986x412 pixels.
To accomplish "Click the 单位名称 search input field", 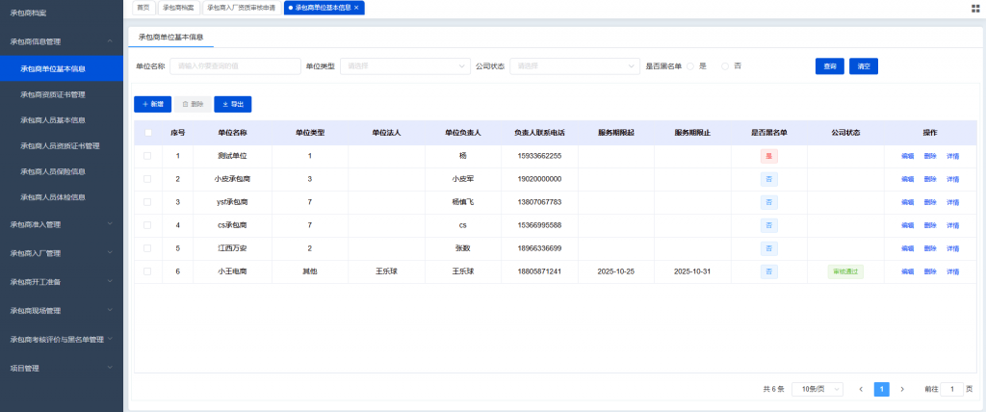I will 235,66.
